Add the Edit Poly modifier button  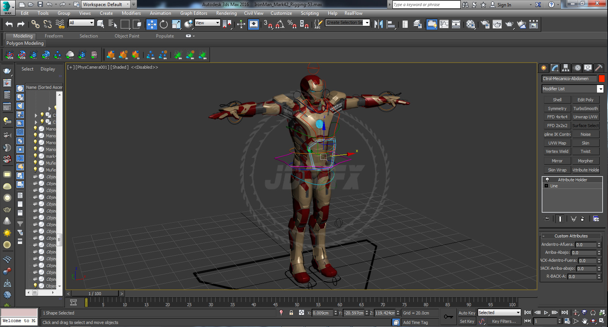tap(586, 100)
